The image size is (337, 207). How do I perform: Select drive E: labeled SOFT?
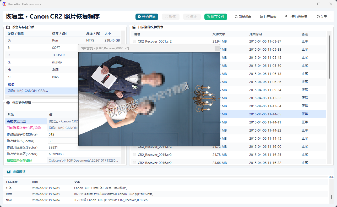click(42, 48)
